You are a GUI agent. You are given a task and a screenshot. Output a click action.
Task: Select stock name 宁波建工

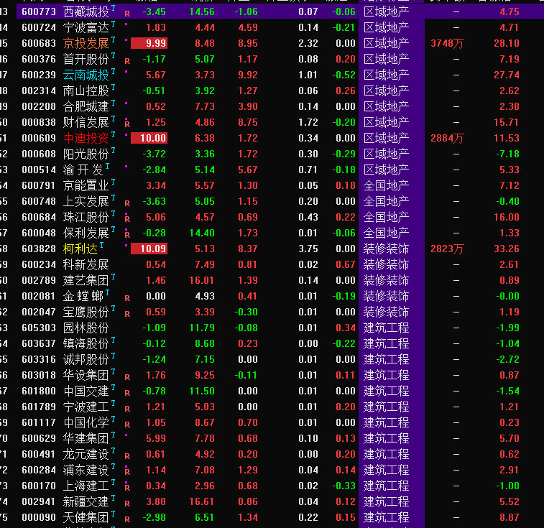(x=86, y=407)
